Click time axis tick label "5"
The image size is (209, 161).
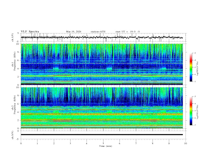[x=103, y=143]
